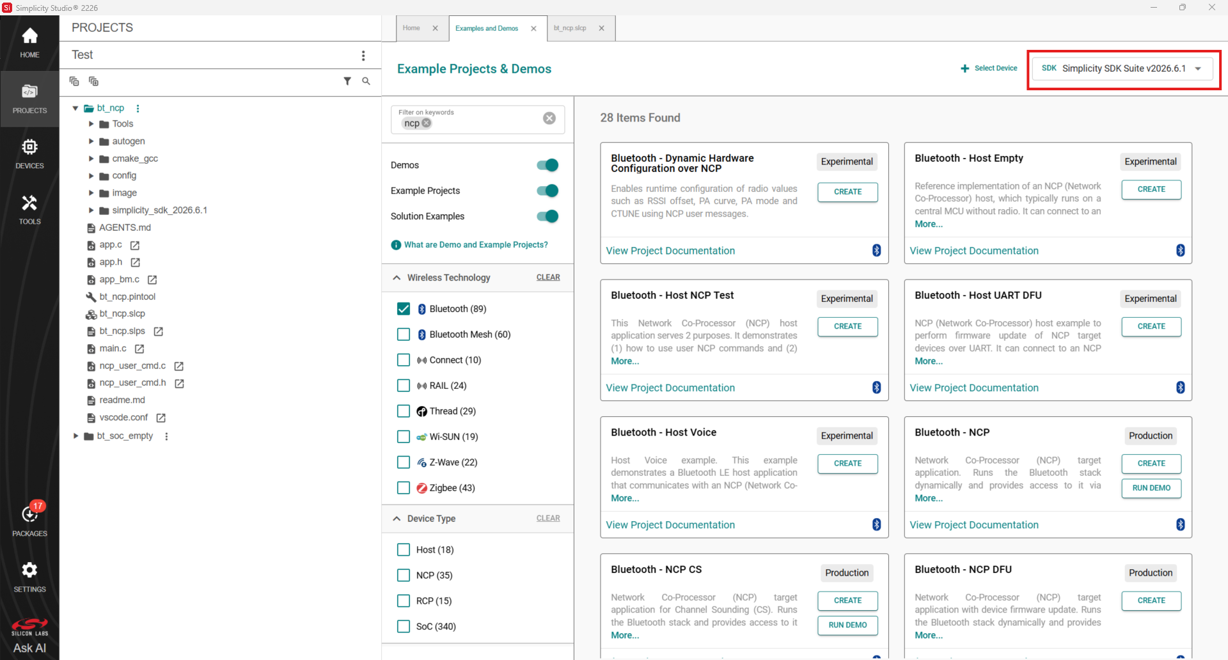The height and width of the screenshot is (660, 1228).
Task: Expand the bt_soc_empty project
Action: (x=75, y=436)
